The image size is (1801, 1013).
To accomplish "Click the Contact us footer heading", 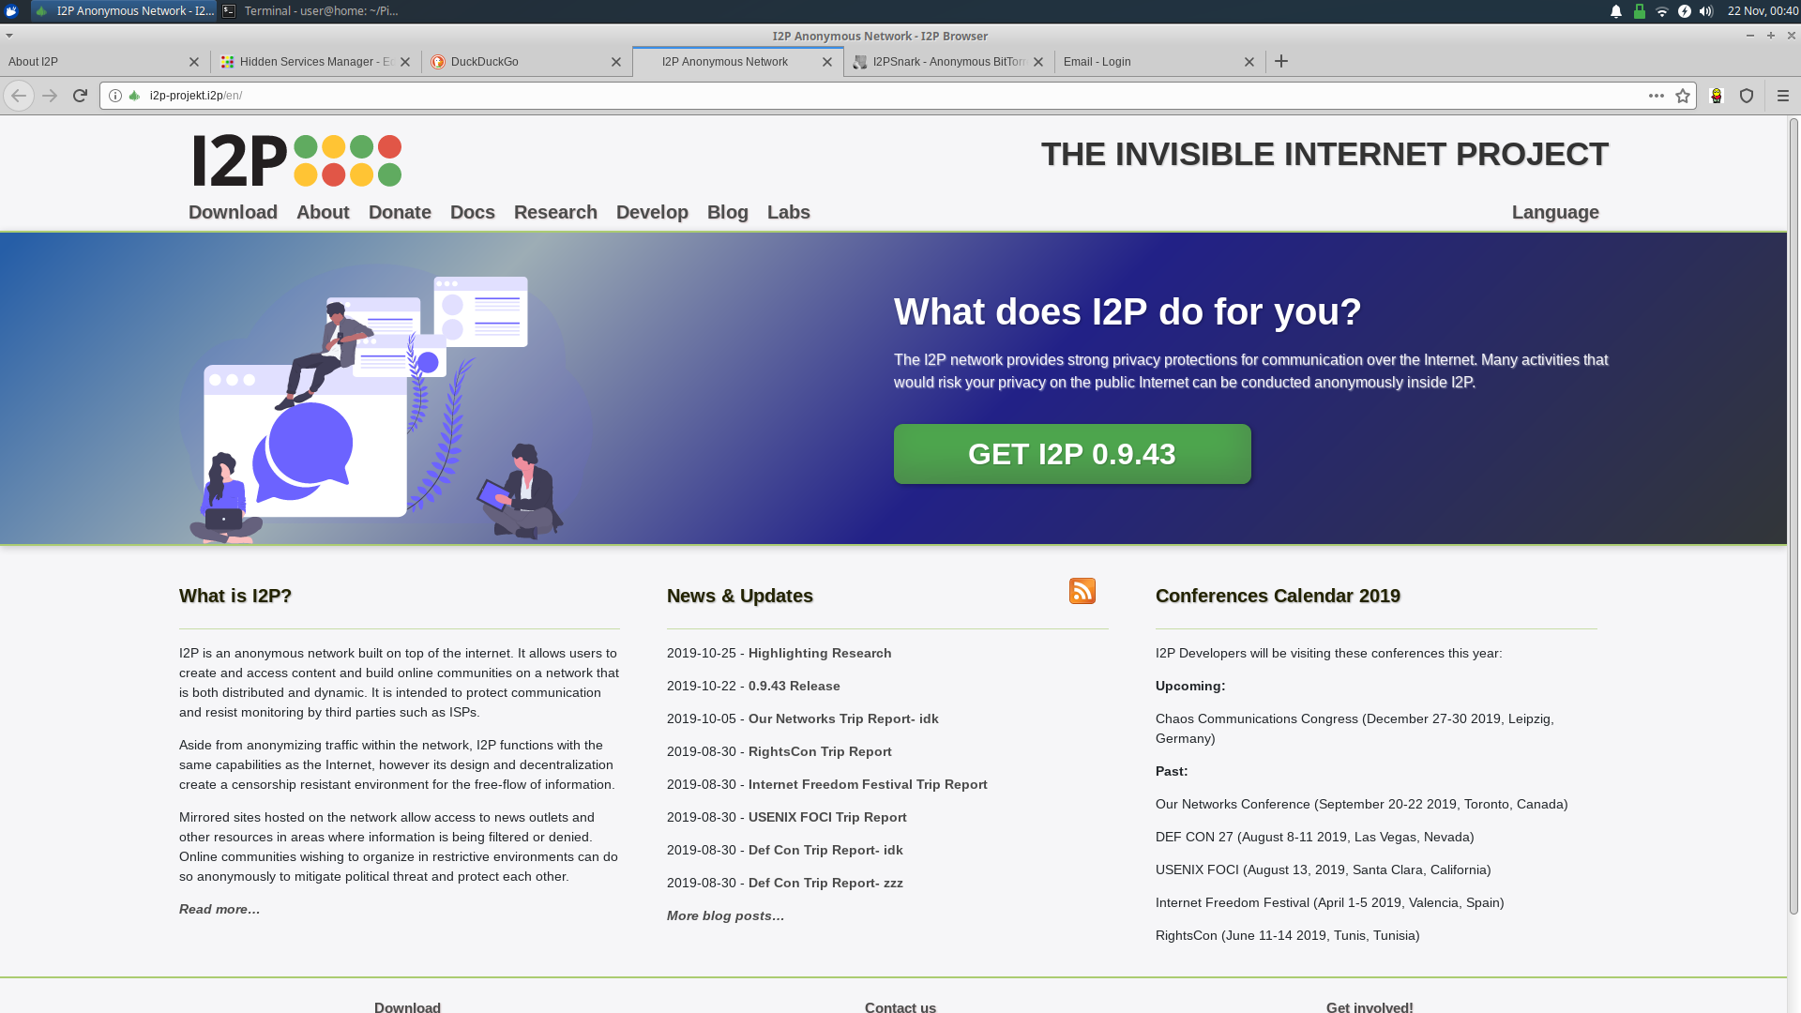I will tap(900, 1006).
